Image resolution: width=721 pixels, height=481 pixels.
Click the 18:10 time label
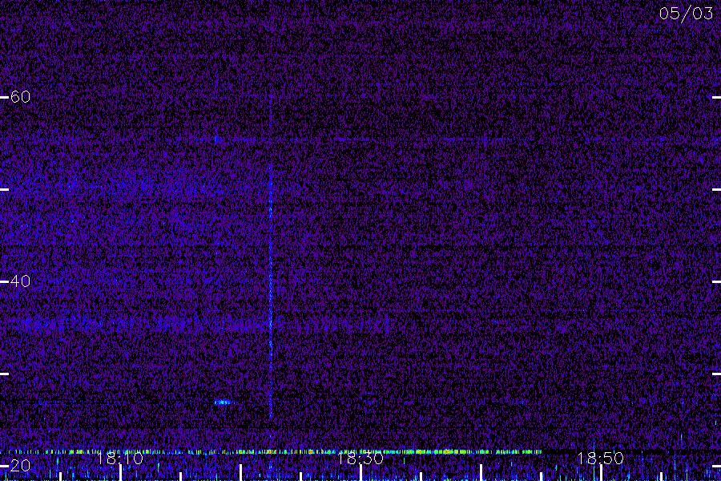[x=120, y=458]
